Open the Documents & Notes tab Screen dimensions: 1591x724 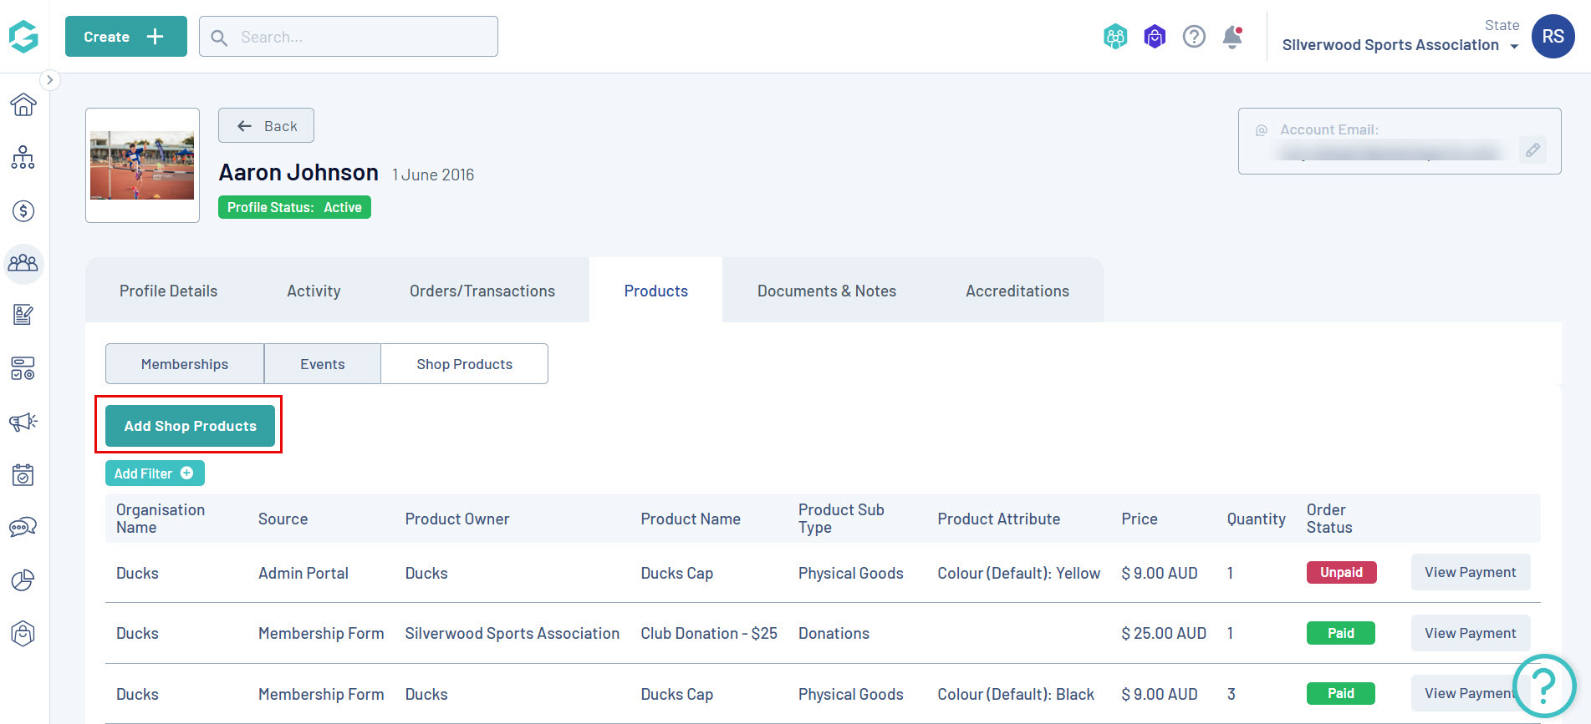pyautogui.click(x=826, y=291)
